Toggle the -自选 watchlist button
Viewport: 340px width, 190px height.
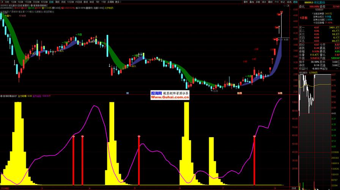[290, 2]
